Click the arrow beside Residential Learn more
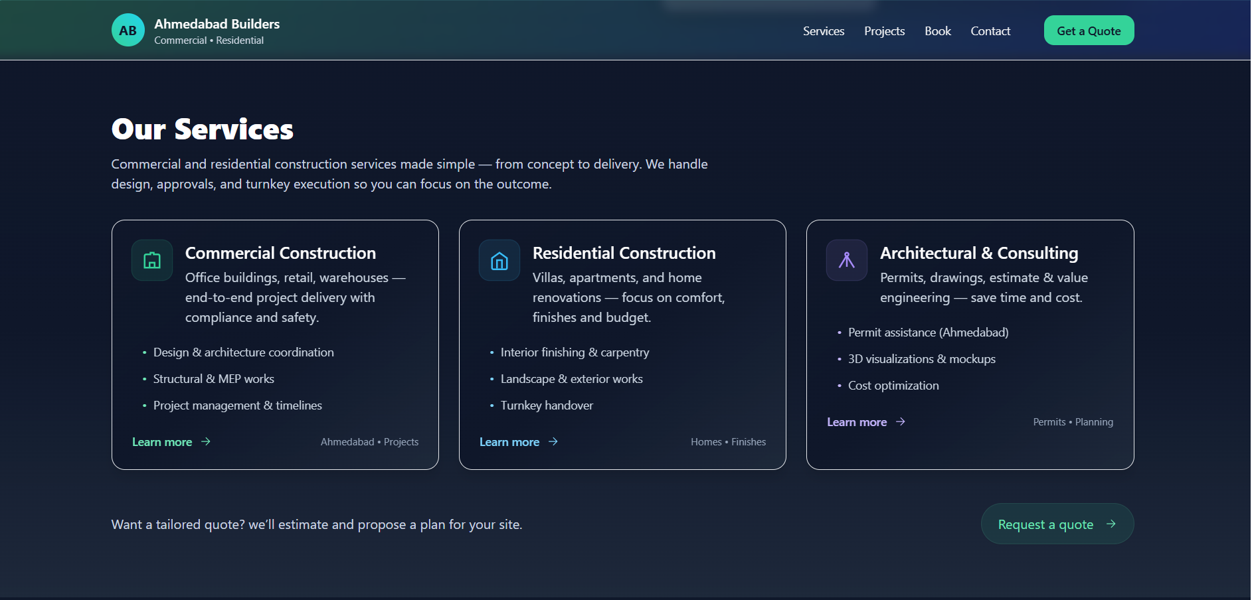The width and height of the screenshot is (1252, 600). pyautogui.click(x=554, y=441)
